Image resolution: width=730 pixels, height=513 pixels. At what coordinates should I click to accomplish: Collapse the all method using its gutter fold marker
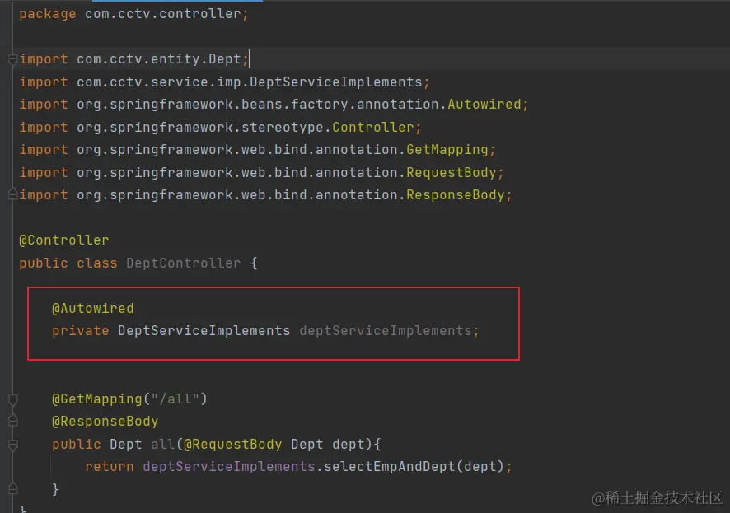click(x=13, y=445)
